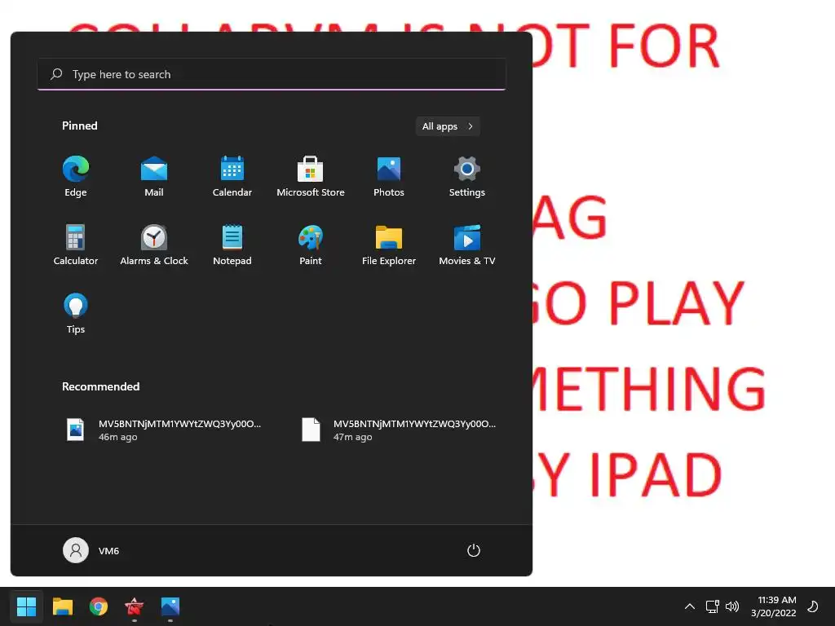The width and height of the screenshot is (835, 626).
Task: Open the Edge browser pinned app
Action: [x=76, y=177]
